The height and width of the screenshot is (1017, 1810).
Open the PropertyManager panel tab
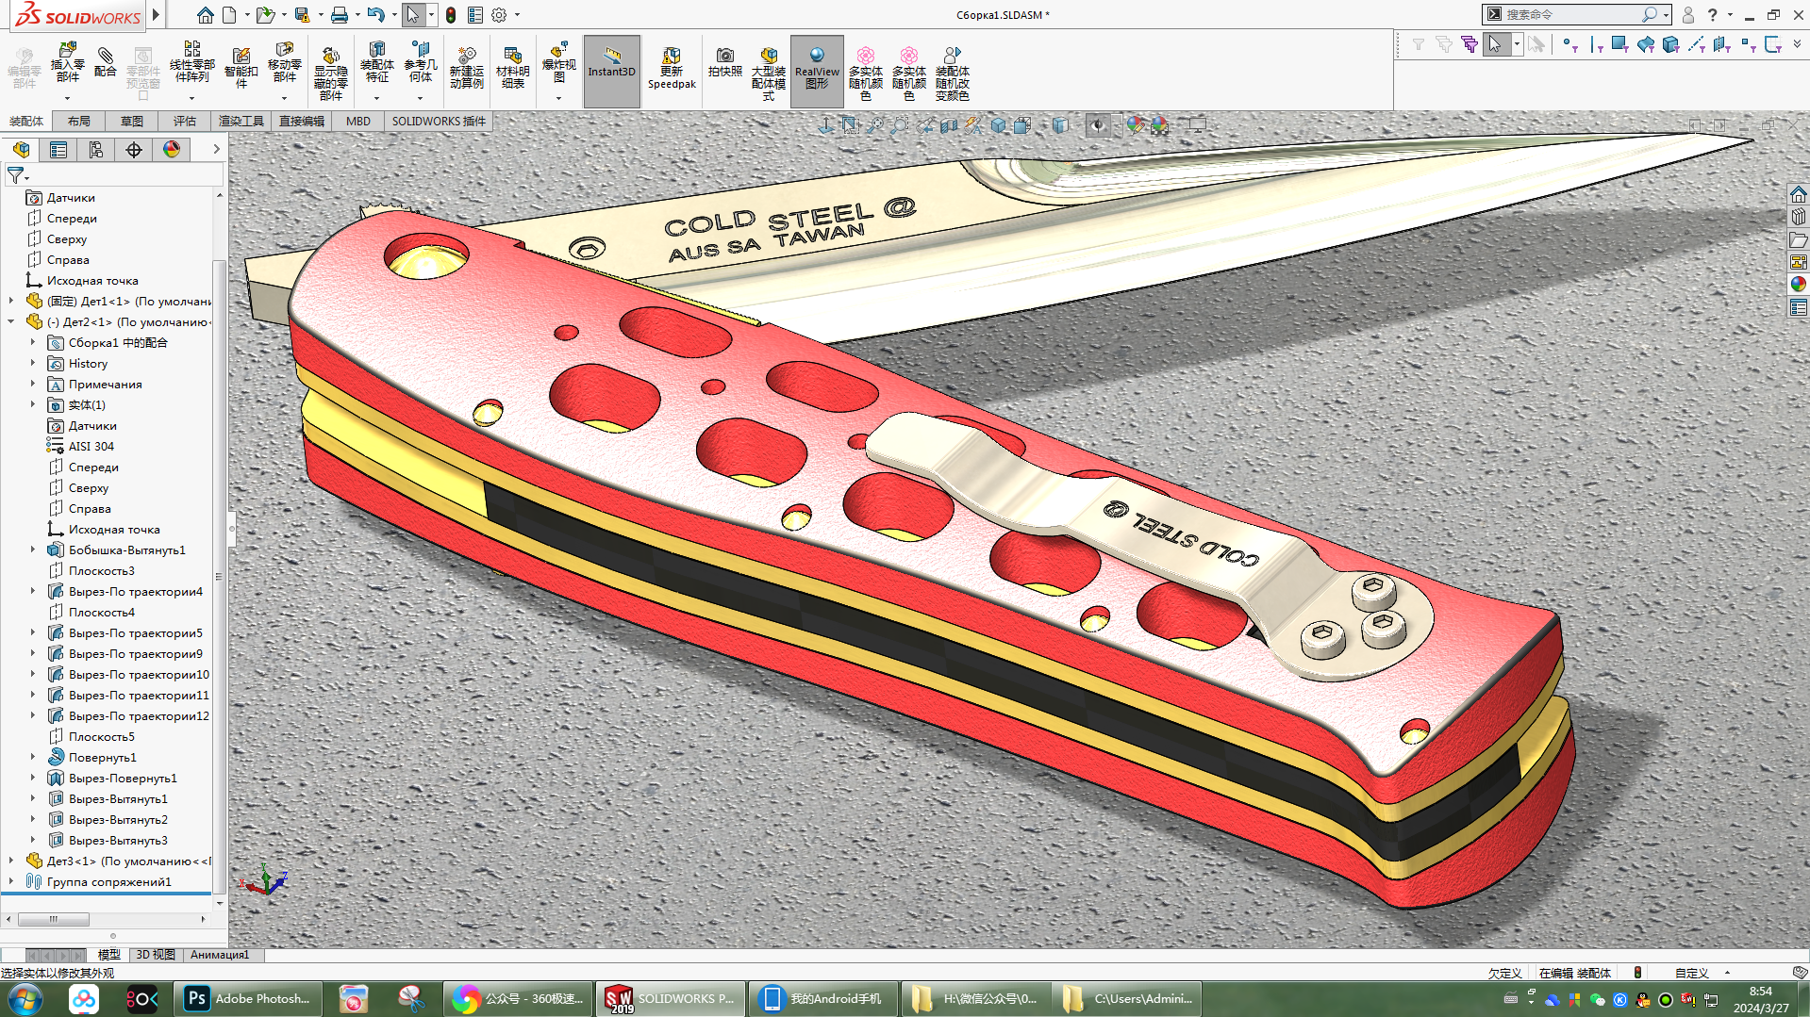coord(58,150)
